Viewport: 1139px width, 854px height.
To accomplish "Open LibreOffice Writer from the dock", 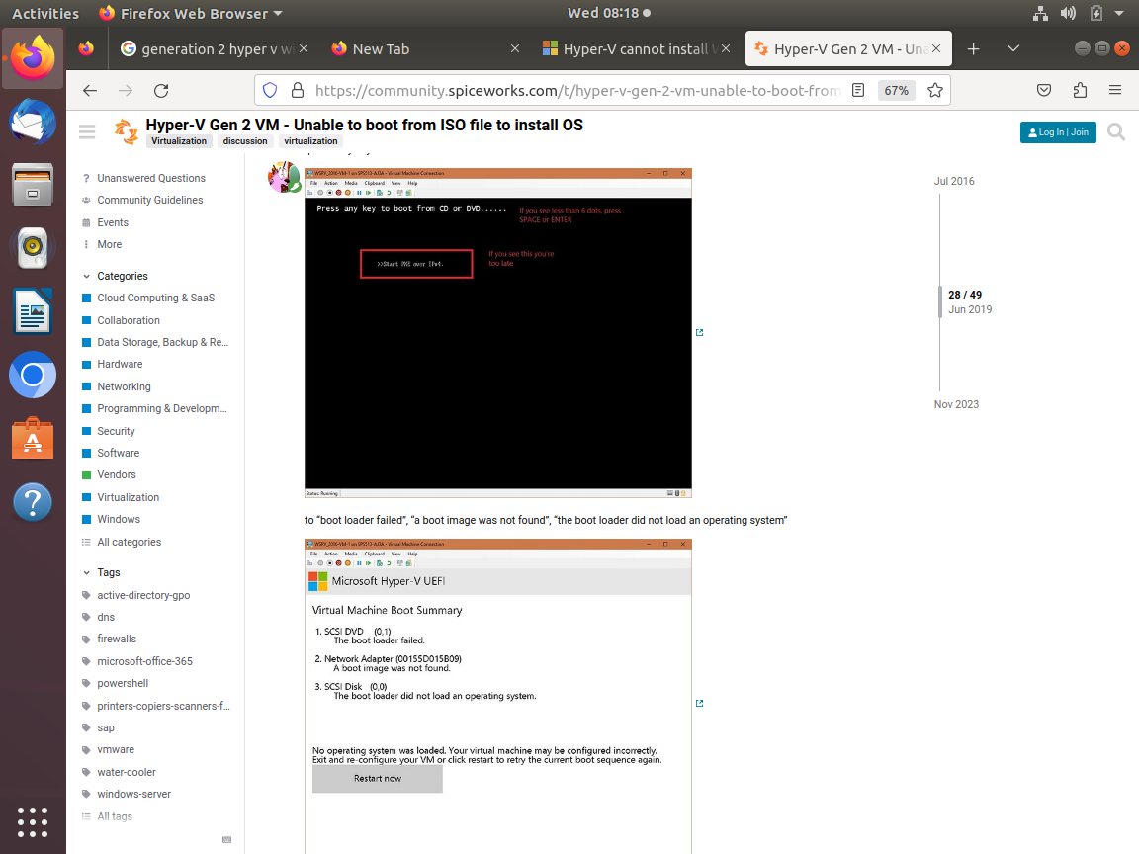I will coord(33,310).
